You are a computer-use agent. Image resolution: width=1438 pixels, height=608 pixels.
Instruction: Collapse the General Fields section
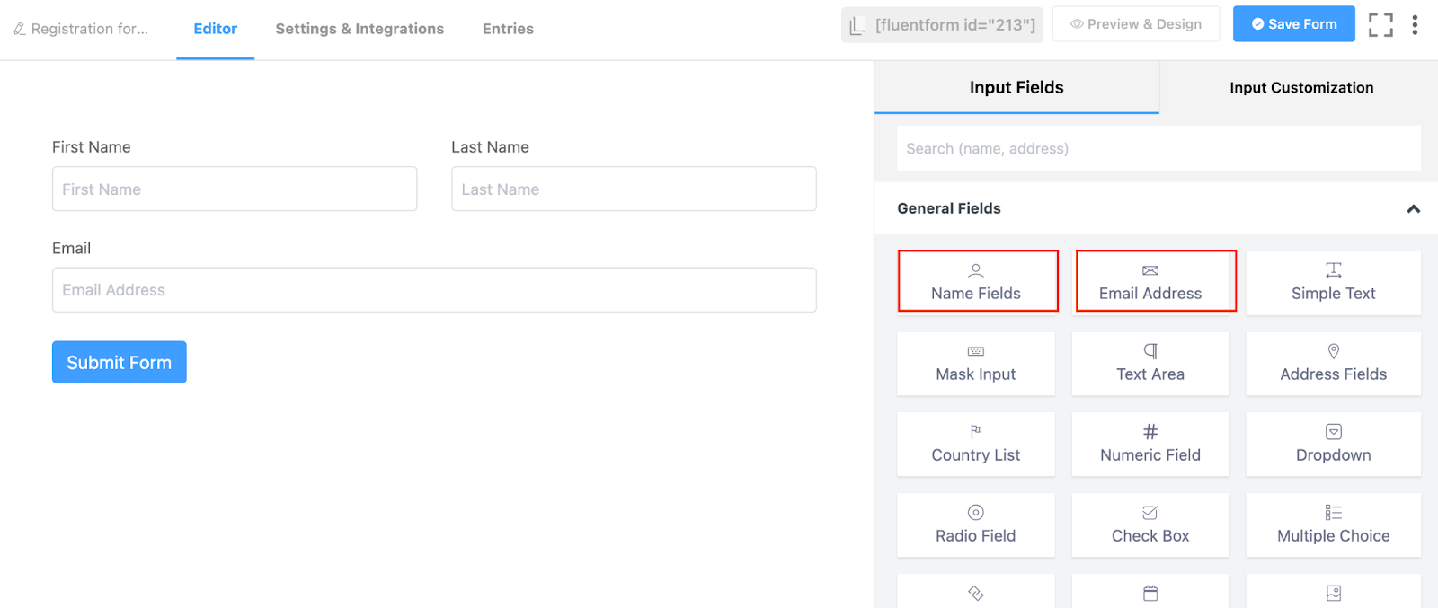point(1413,209)
